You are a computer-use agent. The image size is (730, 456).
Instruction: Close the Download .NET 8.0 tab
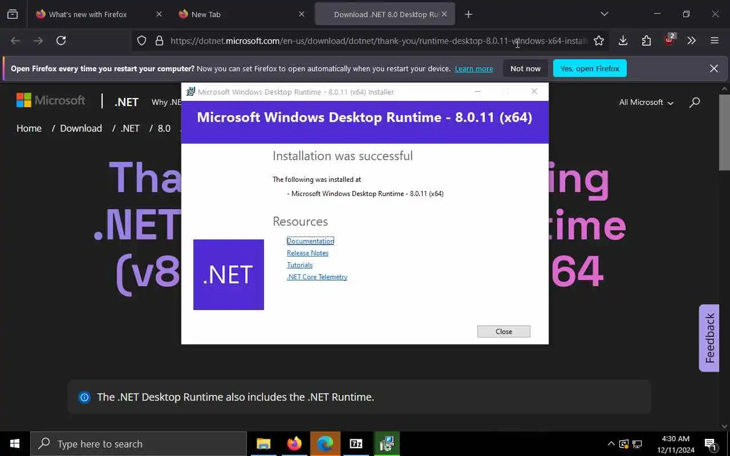[444, 14]
